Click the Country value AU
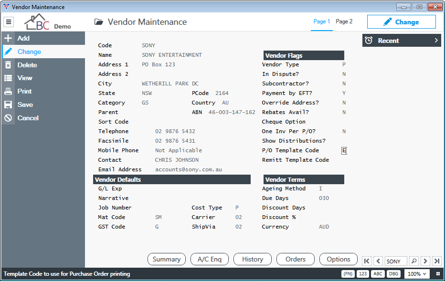The width and height of the screenshot is (445, 282). tap(225, 103)
